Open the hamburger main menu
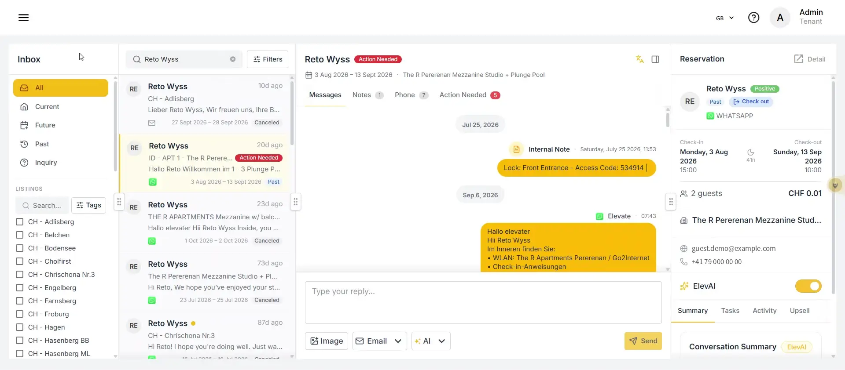The height and width of the screenshot is (370, 845). tap(24, 18)
